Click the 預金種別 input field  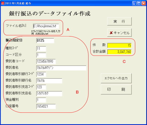point(41,100)
